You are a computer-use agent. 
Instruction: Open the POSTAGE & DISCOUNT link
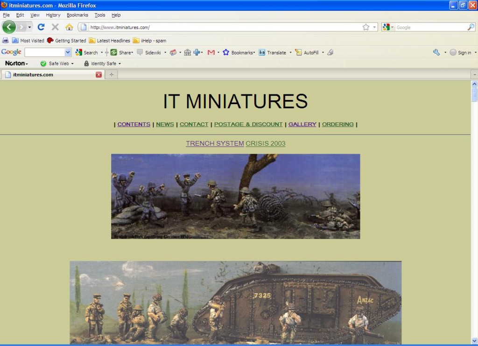248,124
